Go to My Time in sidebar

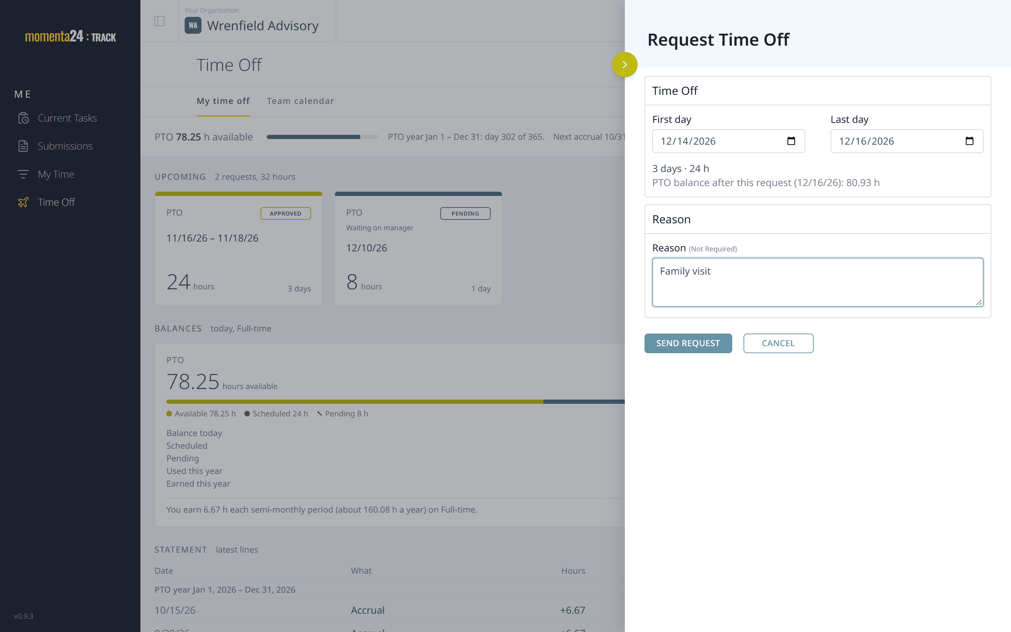tap(56, 174)
